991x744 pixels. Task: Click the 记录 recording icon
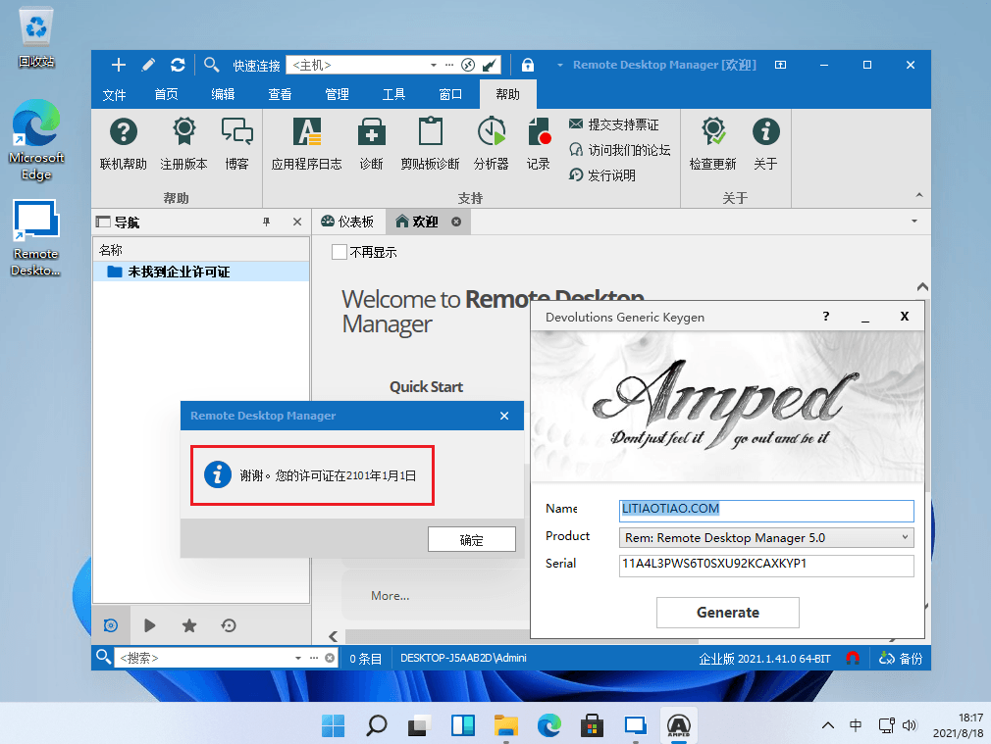pyautogui.click(x=539, y=144)
